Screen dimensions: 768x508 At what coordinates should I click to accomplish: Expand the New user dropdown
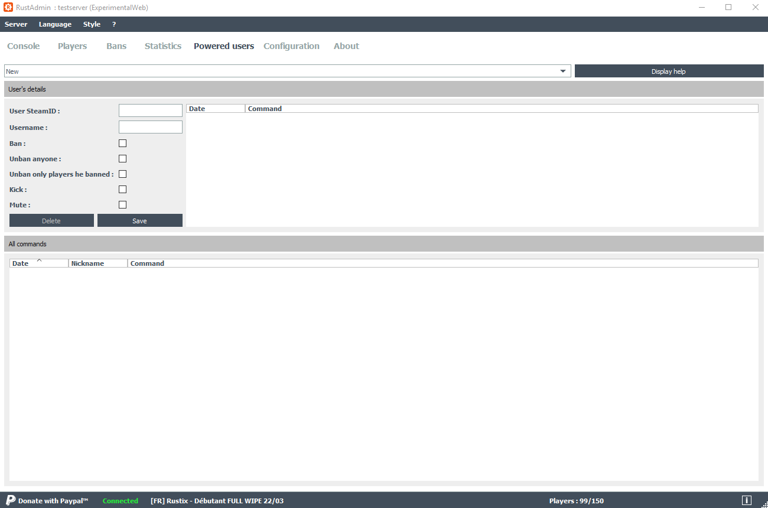pos(288,71)
